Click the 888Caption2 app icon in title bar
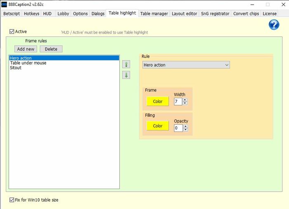 pos(4,5)
